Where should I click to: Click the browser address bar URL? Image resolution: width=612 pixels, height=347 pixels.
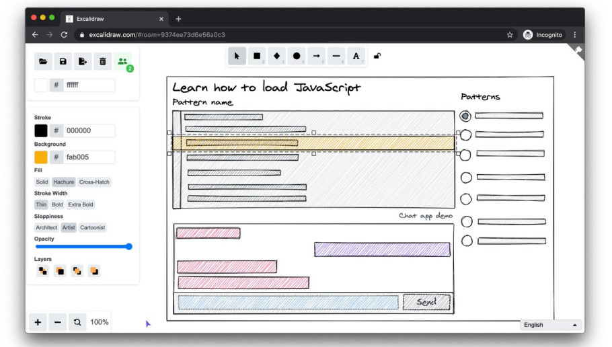157,35
